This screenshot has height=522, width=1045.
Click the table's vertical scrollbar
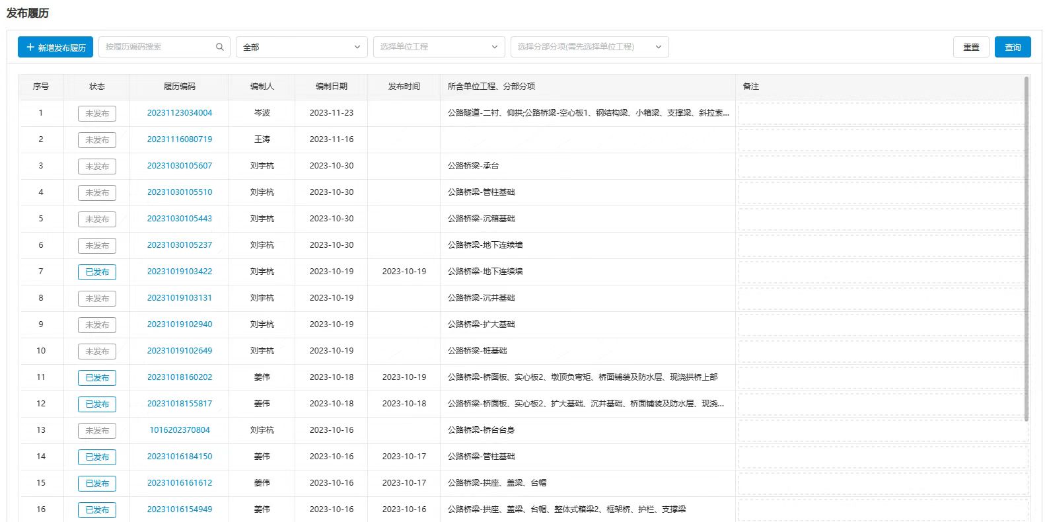[x=1027, y=248]
